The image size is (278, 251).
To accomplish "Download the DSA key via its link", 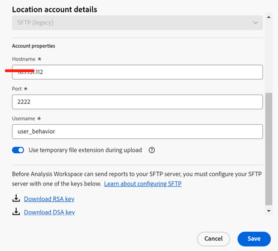I will coord(50,212).
